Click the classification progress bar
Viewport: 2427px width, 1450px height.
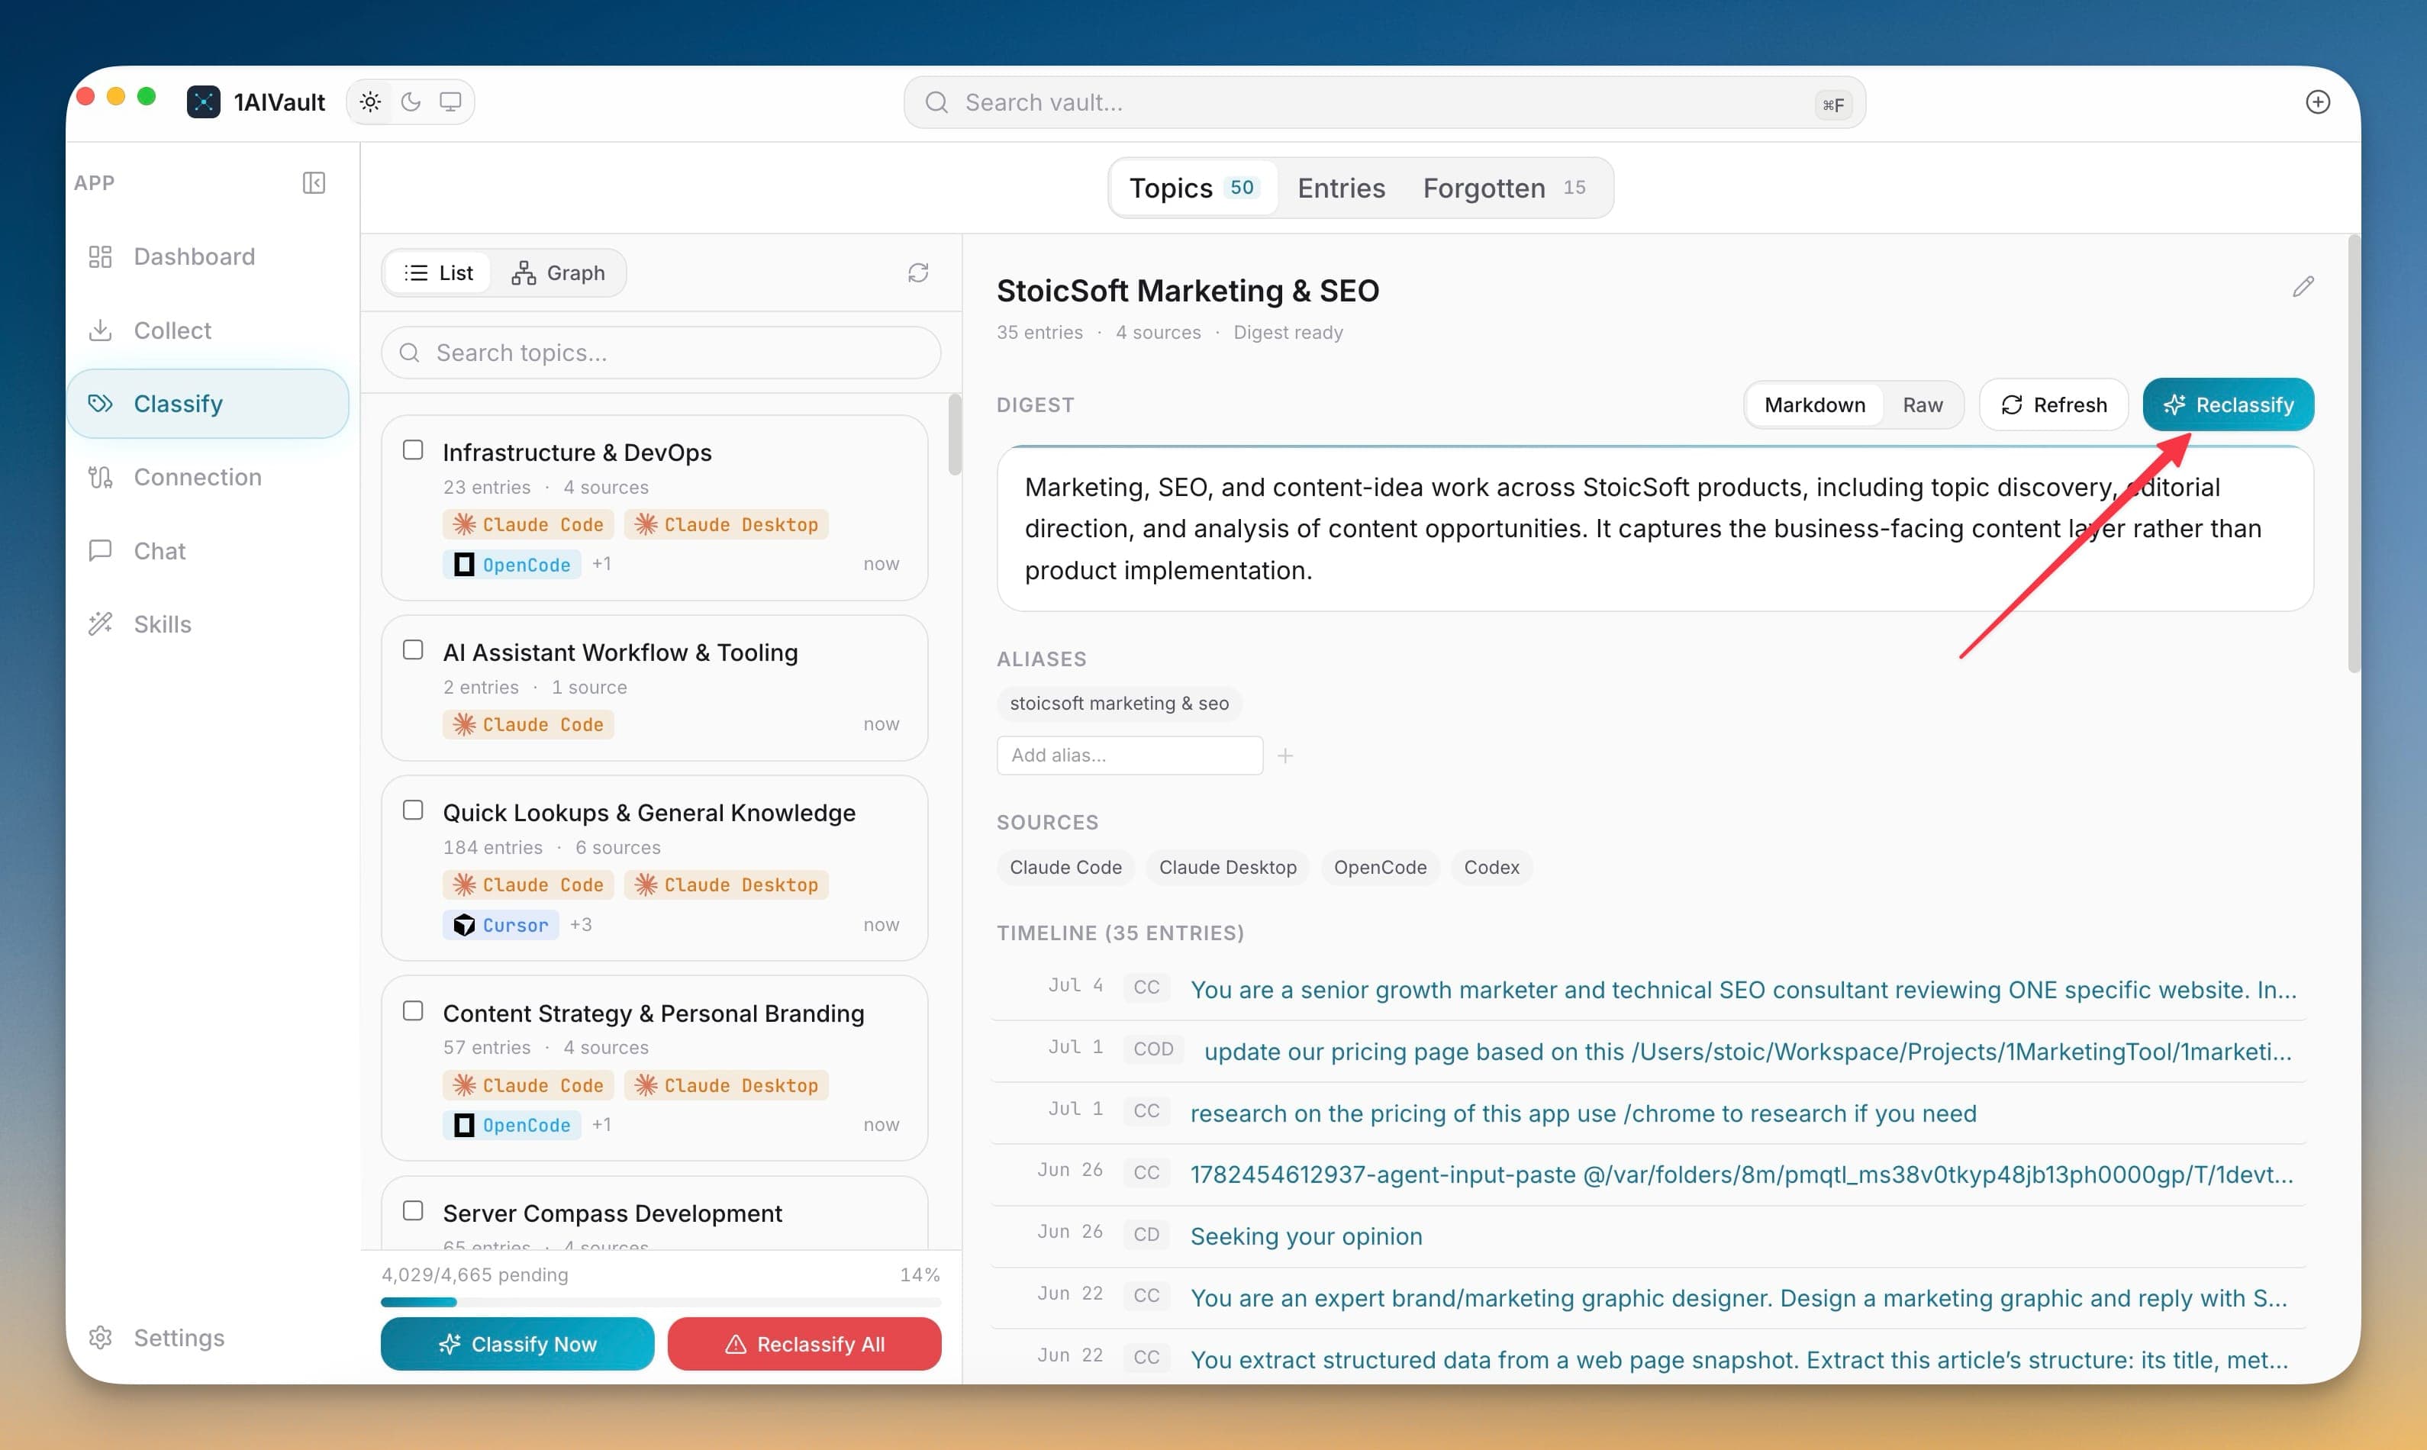[660, 1301]
